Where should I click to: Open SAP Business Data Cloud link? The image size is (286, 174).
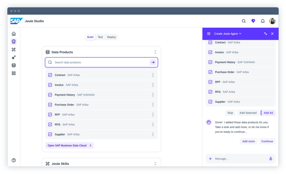pyautogui.click(x=69, y=145)
